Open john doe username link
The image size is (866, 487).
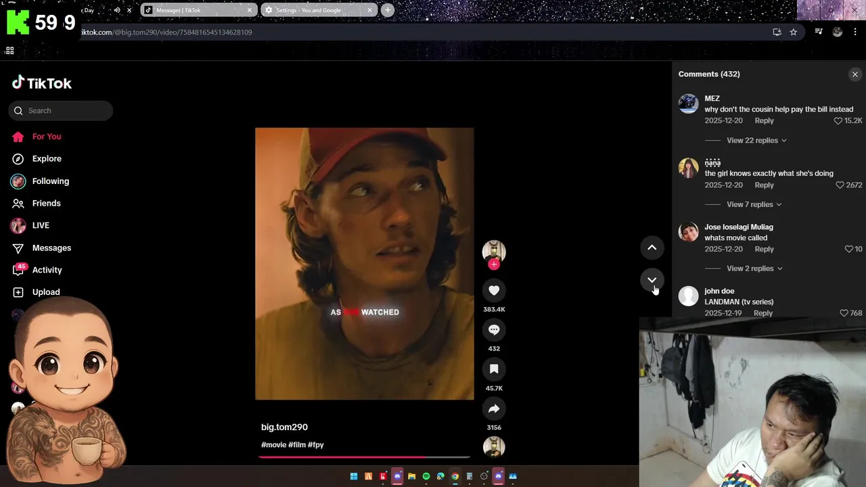click(x=719, y=291)
